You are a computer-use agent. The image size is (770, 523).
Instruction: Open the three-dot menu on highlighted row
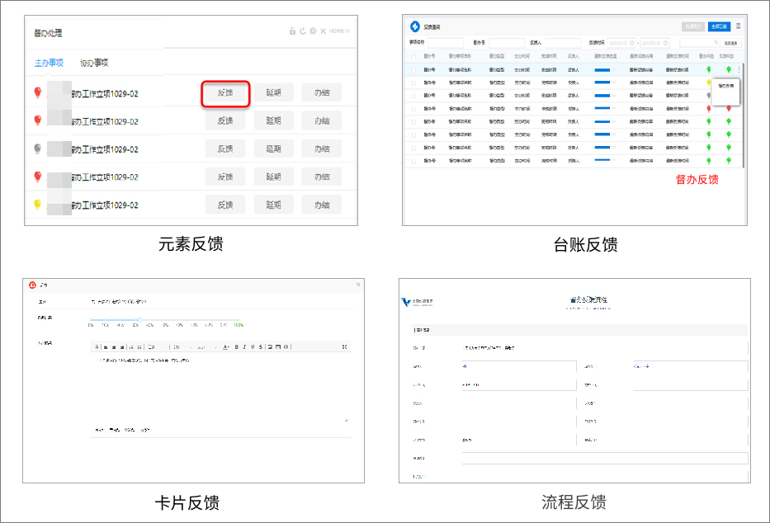click(739, 69)
